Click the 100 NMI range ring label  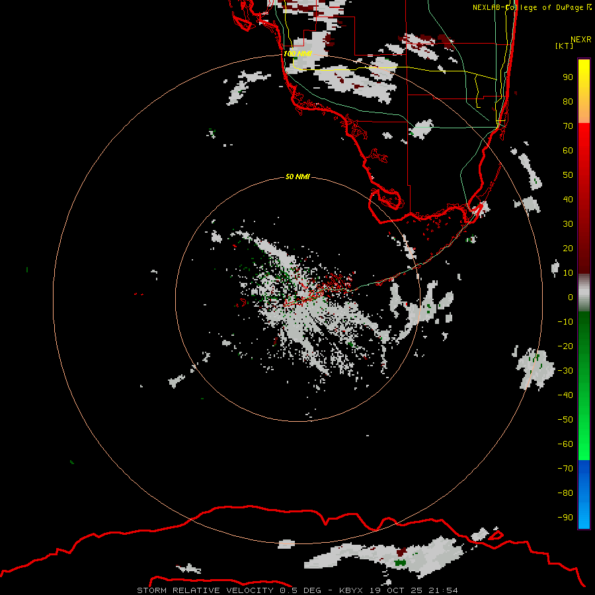coord(297,54)
